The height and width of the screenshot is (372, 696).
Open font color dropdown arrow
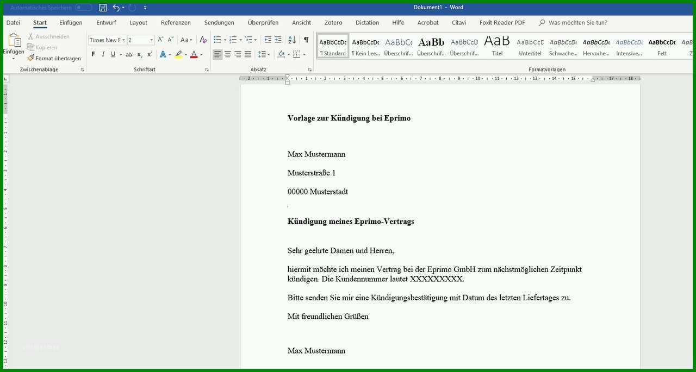coord(201,54)
